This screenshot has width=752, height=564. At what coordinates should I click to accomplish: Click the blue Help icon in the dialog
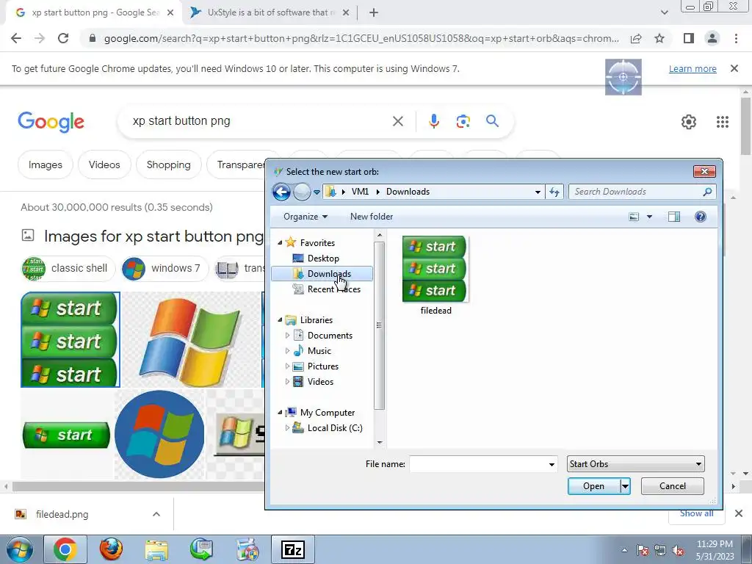coord(700,217)
